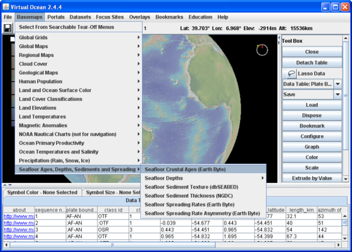Screen dimensions: 352x252
Task: Select Seafloor Spreading Rate Asymmetry (Earth Byte)
Action: (204, 214)
